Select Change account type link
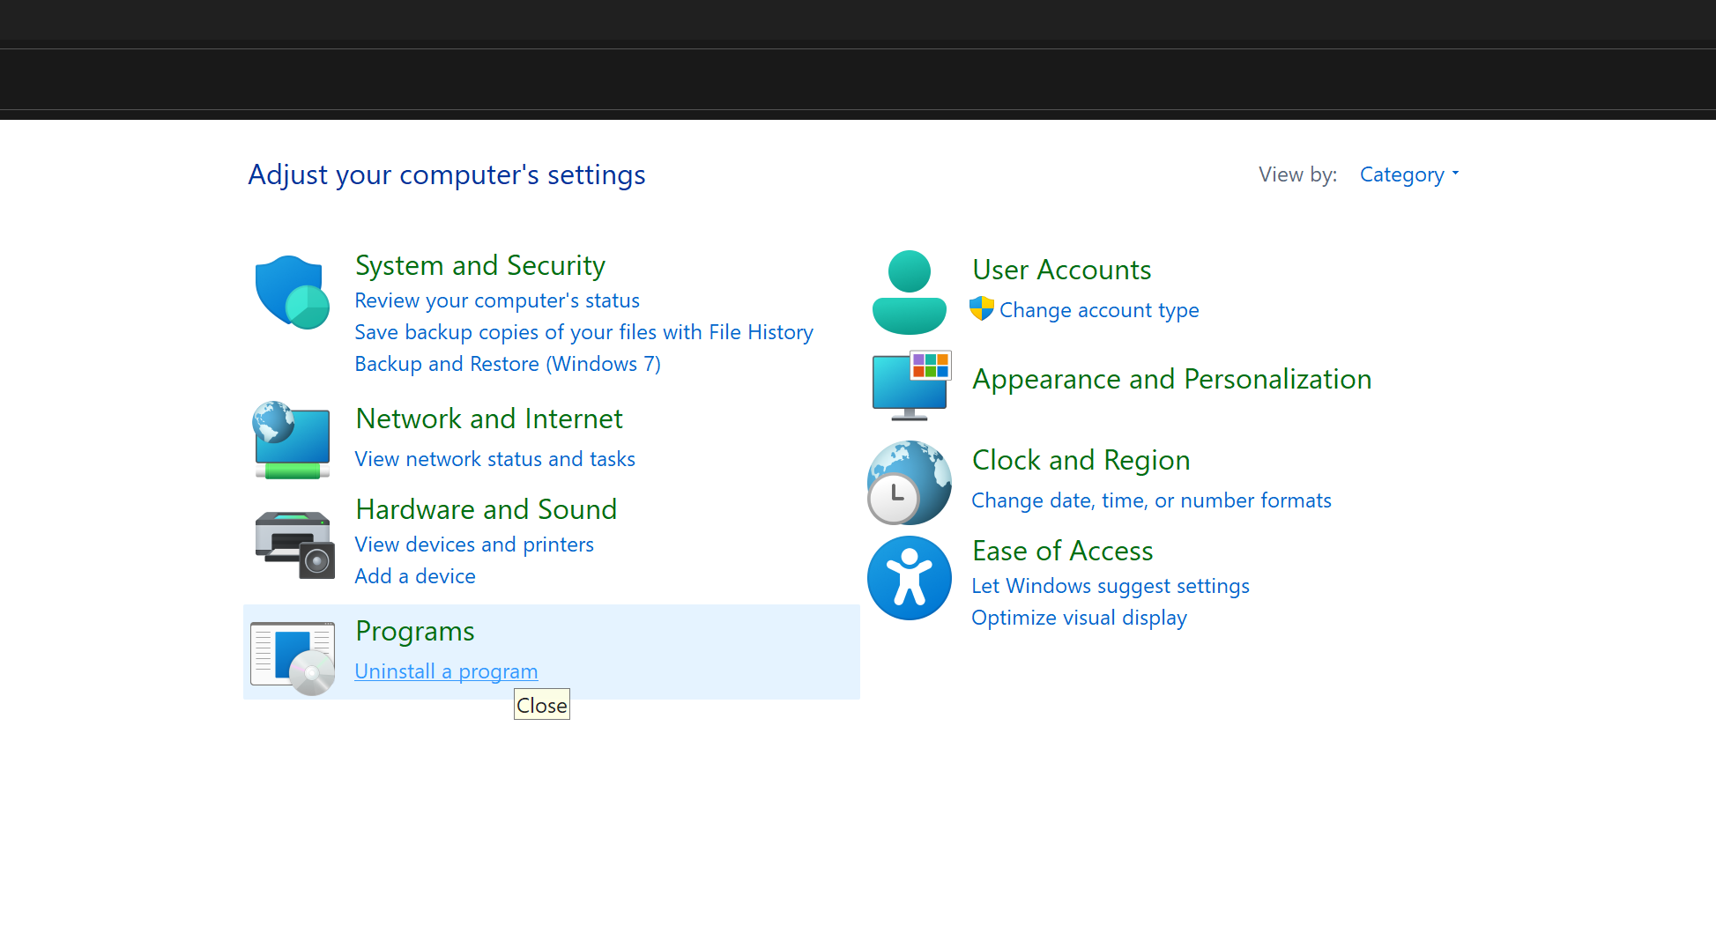Screen dimensions: 1716x926 (x=1098, y=310)
